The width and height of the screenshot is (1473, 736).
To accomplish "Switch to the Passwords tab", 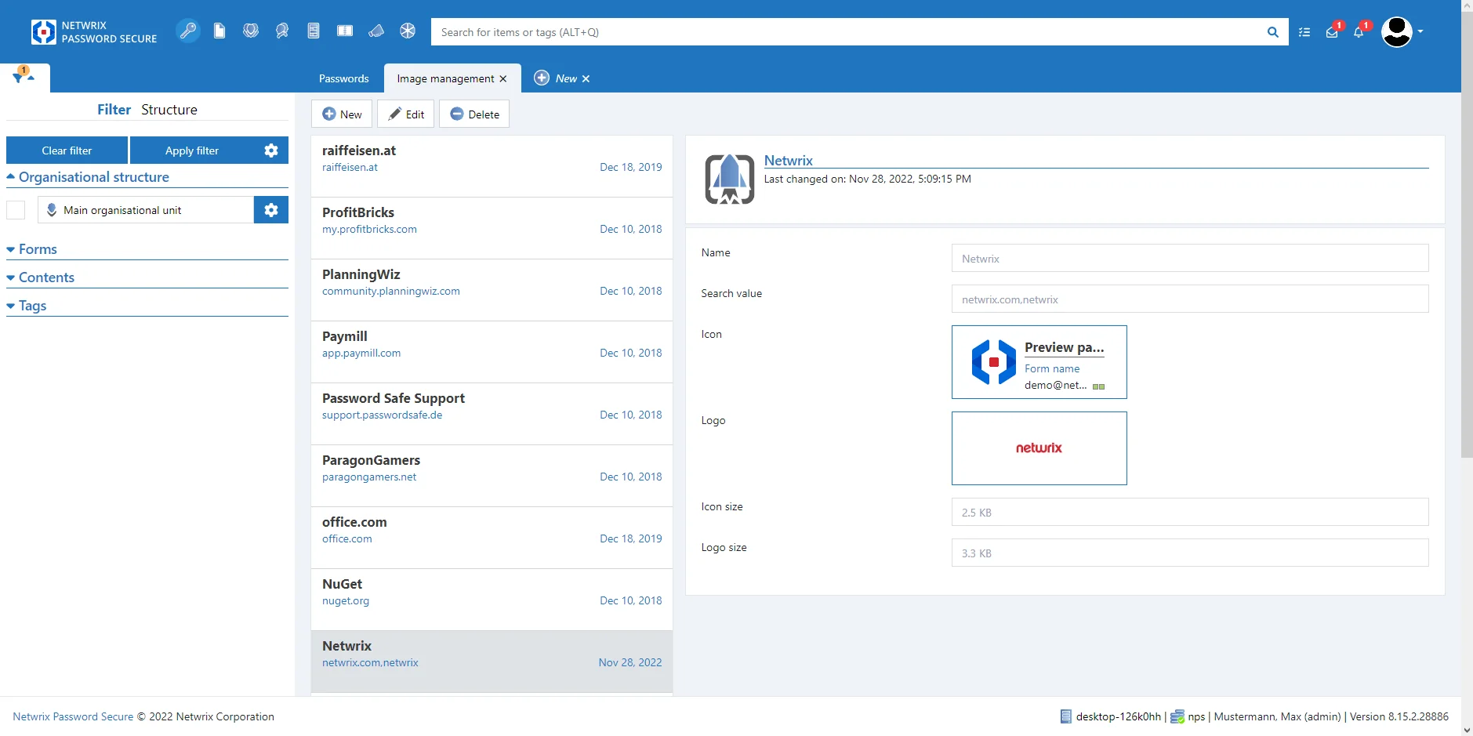I will point(343,78).
